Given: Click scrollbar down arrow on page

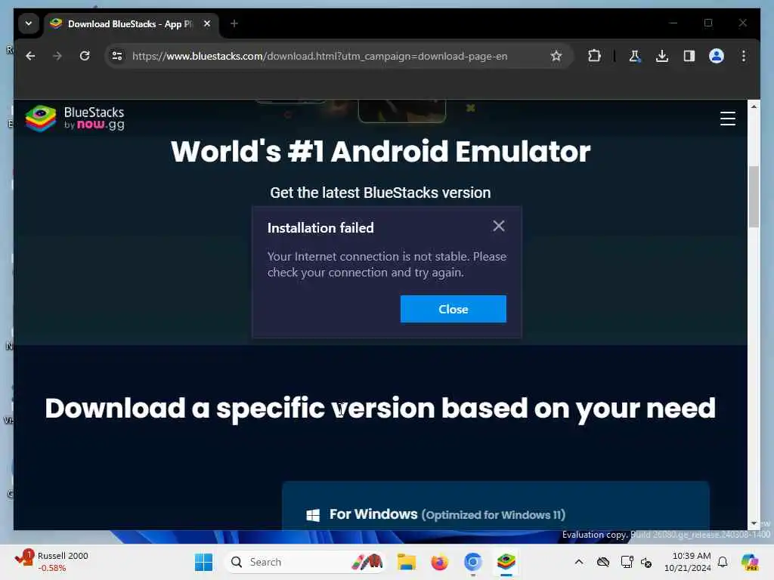Looking at the screenshot, I should pos(754,523).
